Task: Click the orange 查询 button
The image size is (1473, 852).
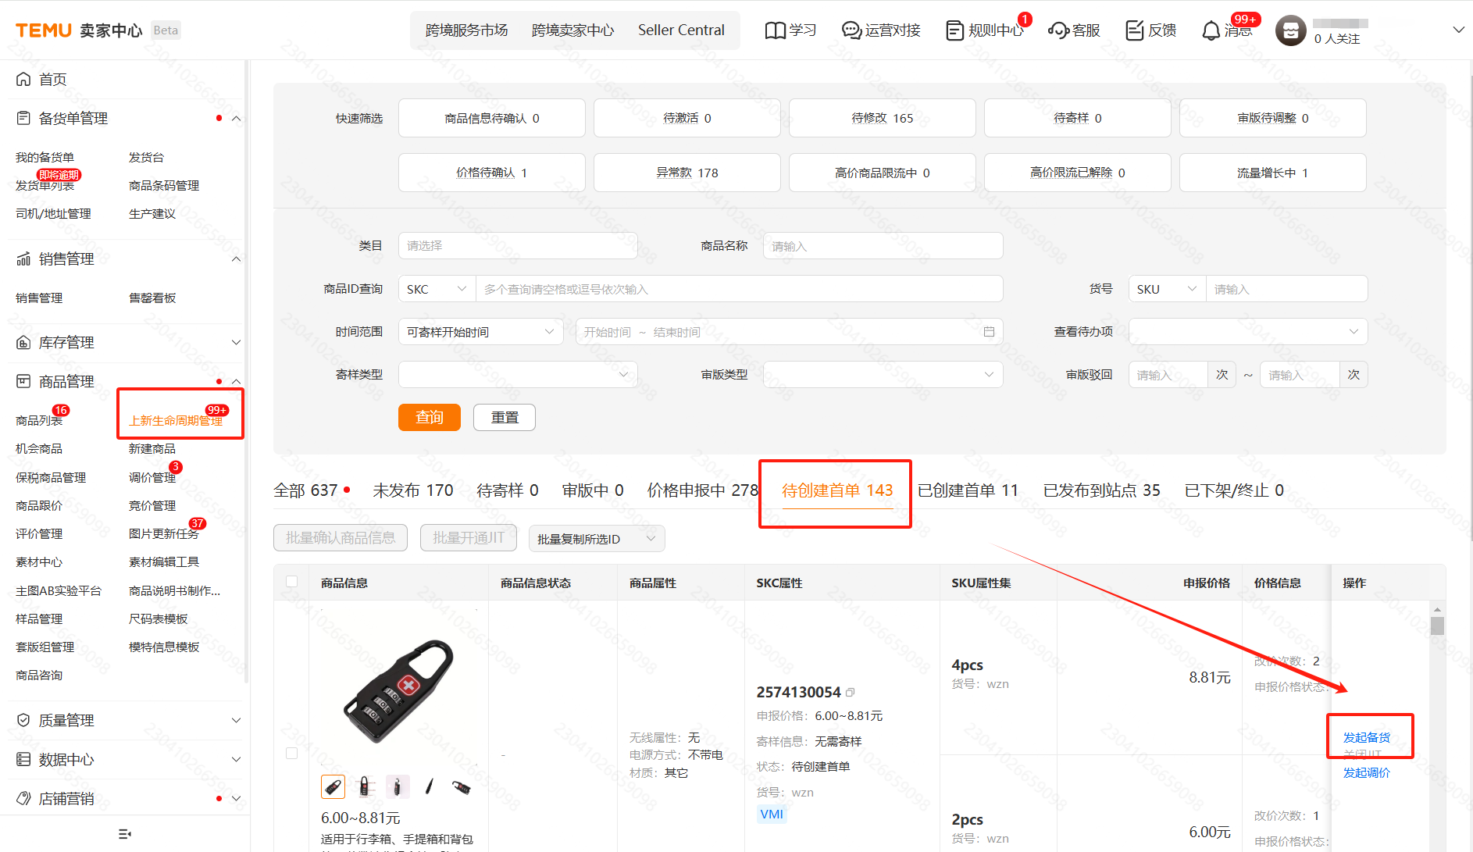Action: click(429, 418)
